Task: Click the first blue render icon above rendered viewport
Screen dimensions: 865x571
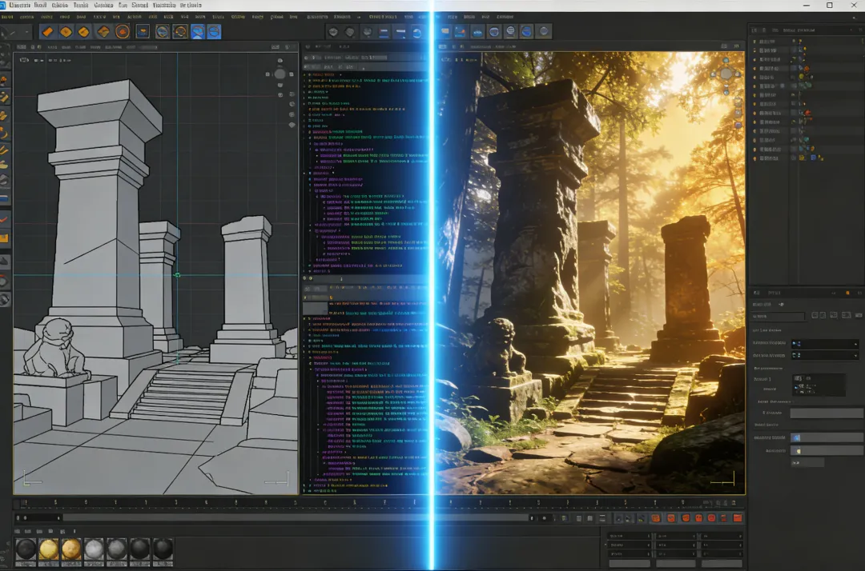Action: coord(461,32)
